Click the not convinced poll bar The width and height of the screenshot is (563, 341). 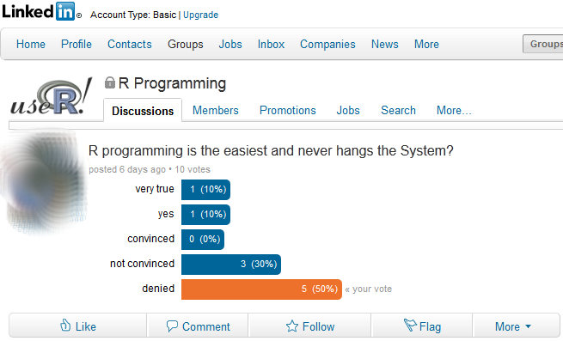tap(231, 265)
